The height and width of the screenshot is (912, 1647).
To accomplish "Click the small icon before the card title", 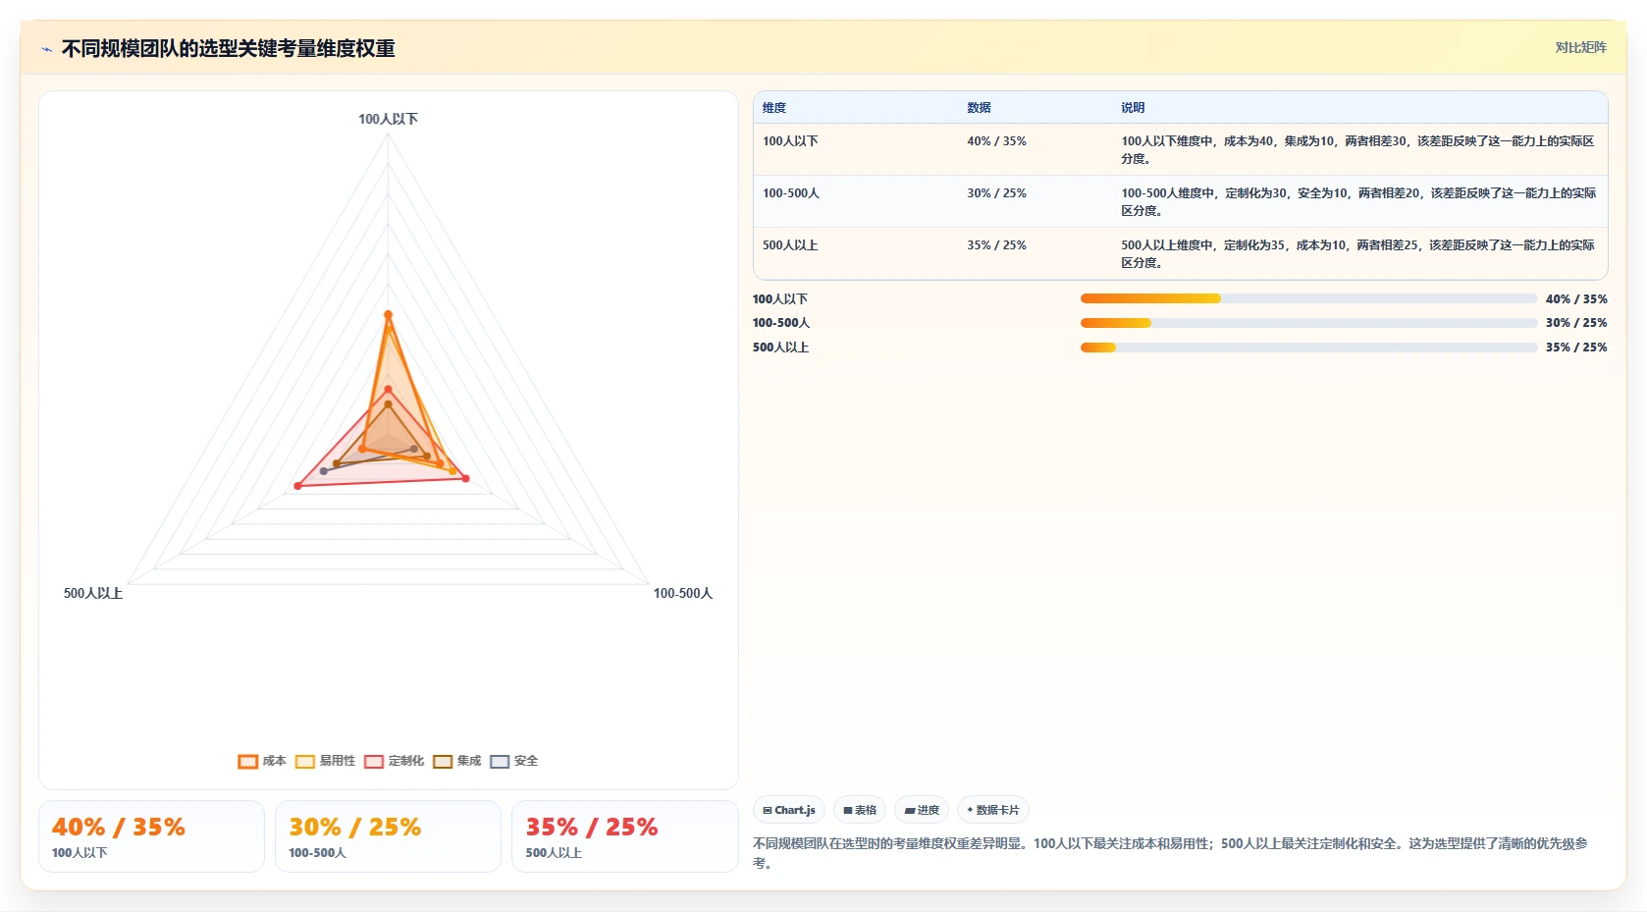I will point(46,49).
